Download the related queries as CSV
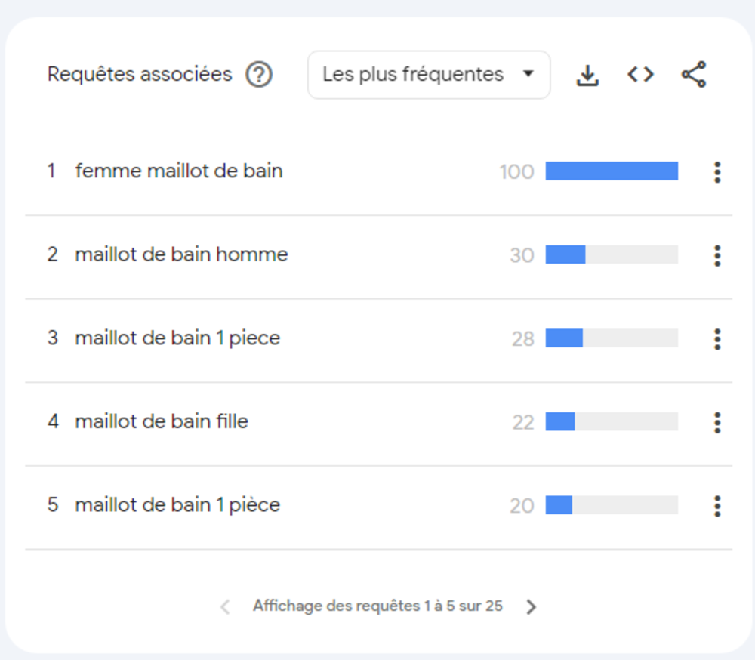The width and height of the screenshot is (755, 660). point(587,75)
